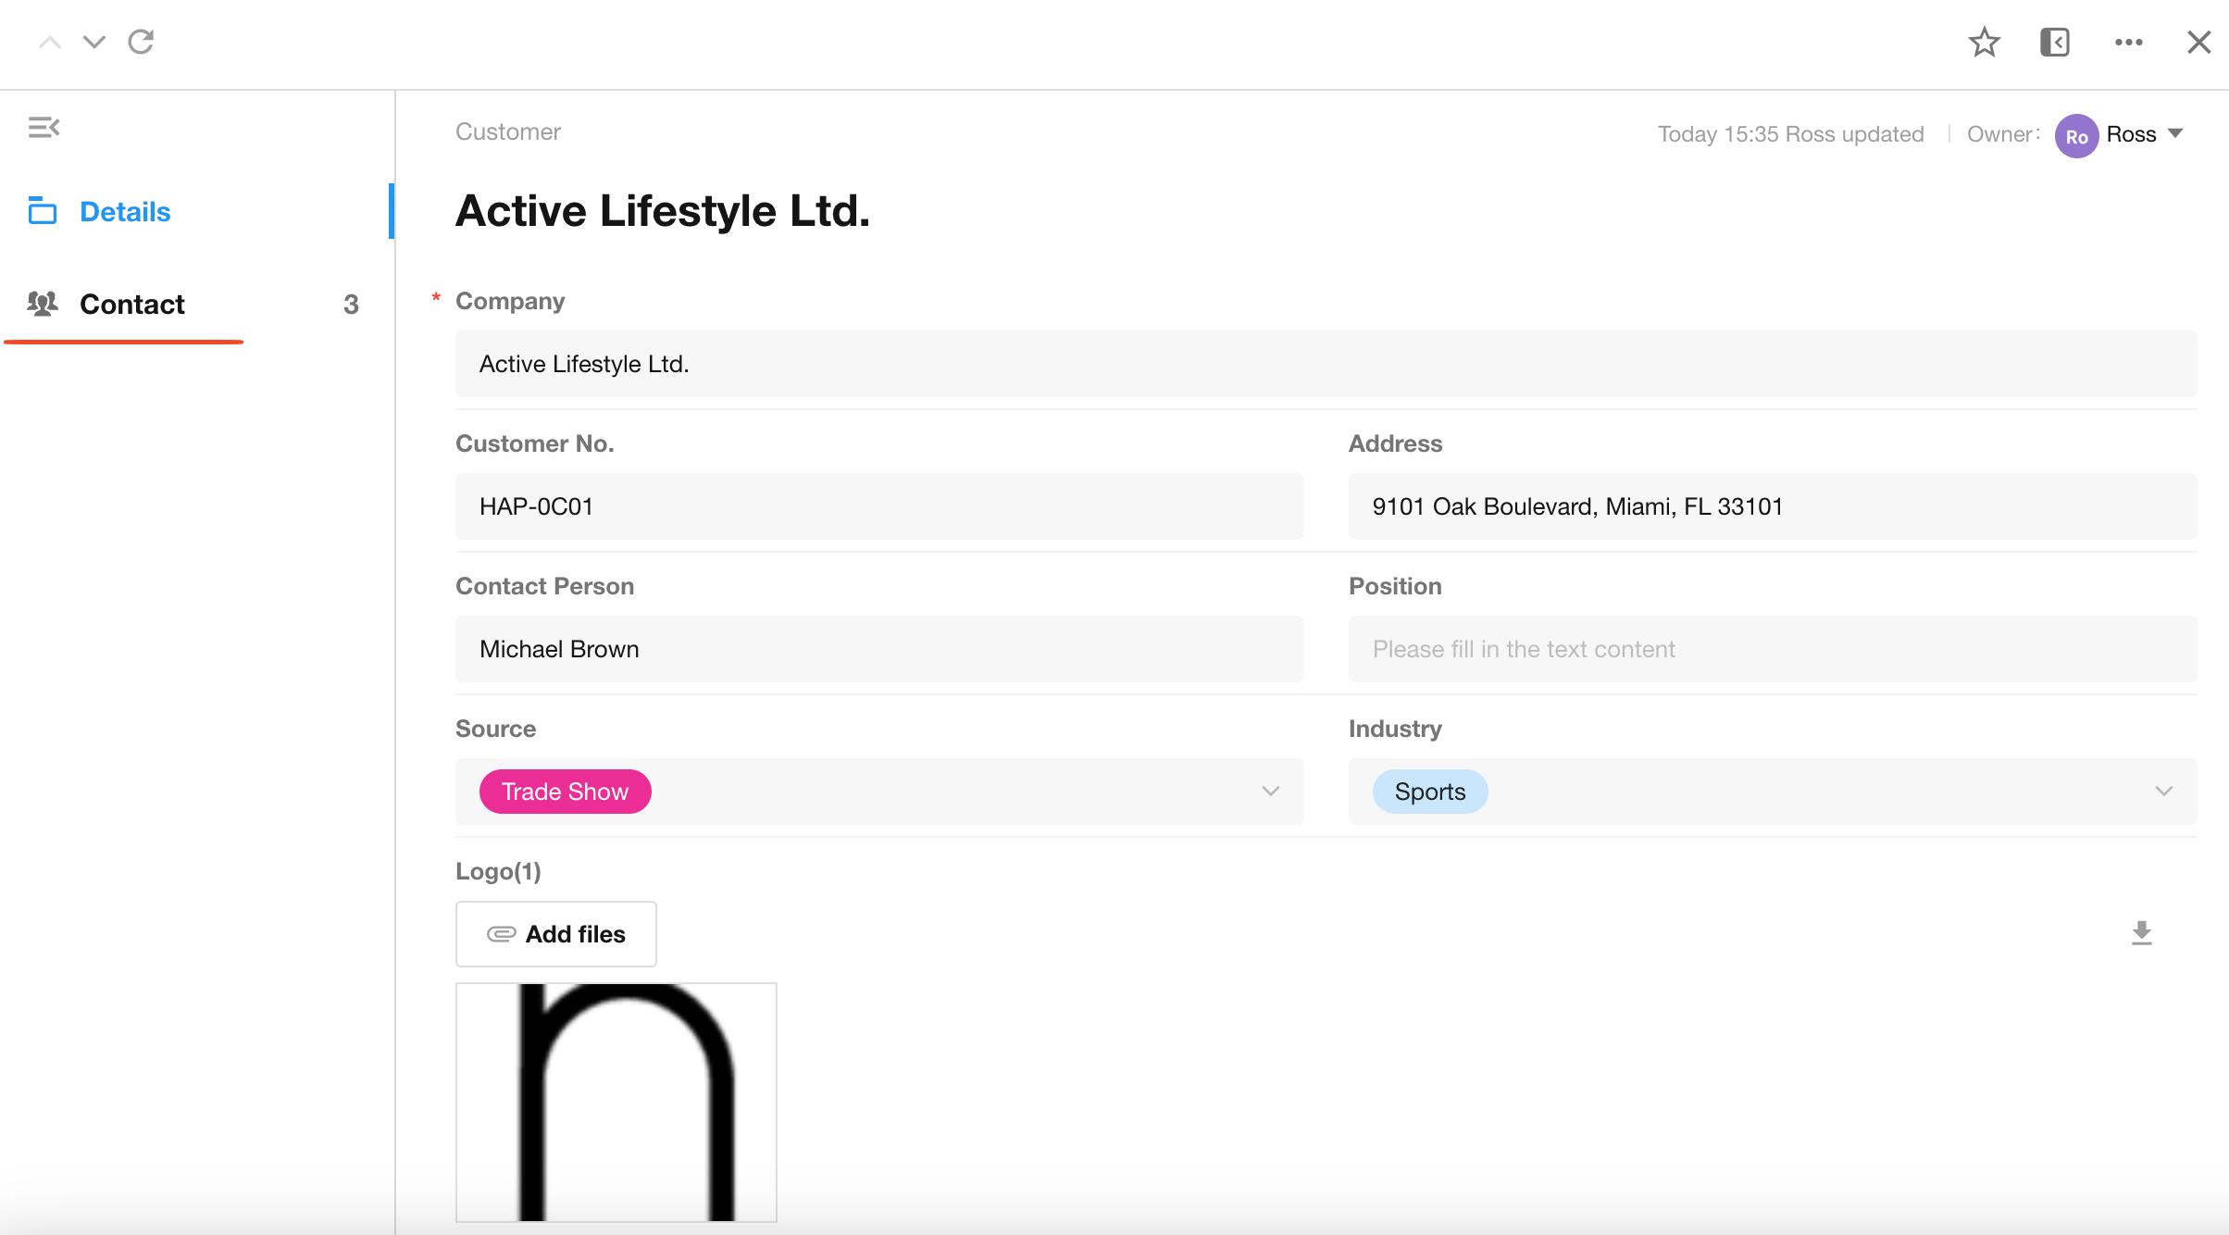Open the logo image thumbnail
This screenshot has height=1235, width=2229.
[x=616, y=1102]
